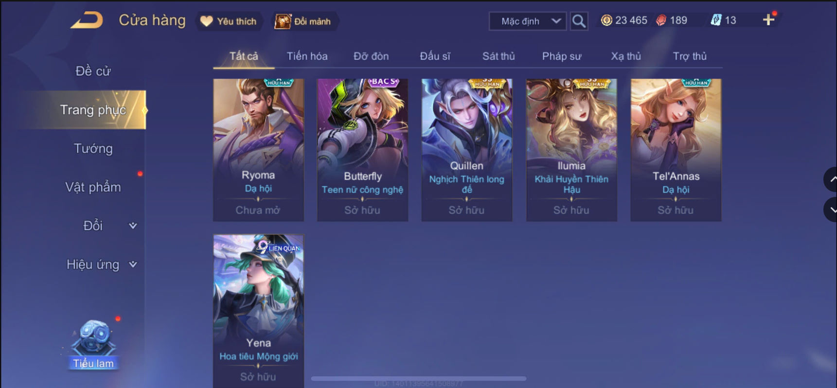Open the search magnifier icon
Viewport: 837px width, 388px height.
tap(579, 21)
